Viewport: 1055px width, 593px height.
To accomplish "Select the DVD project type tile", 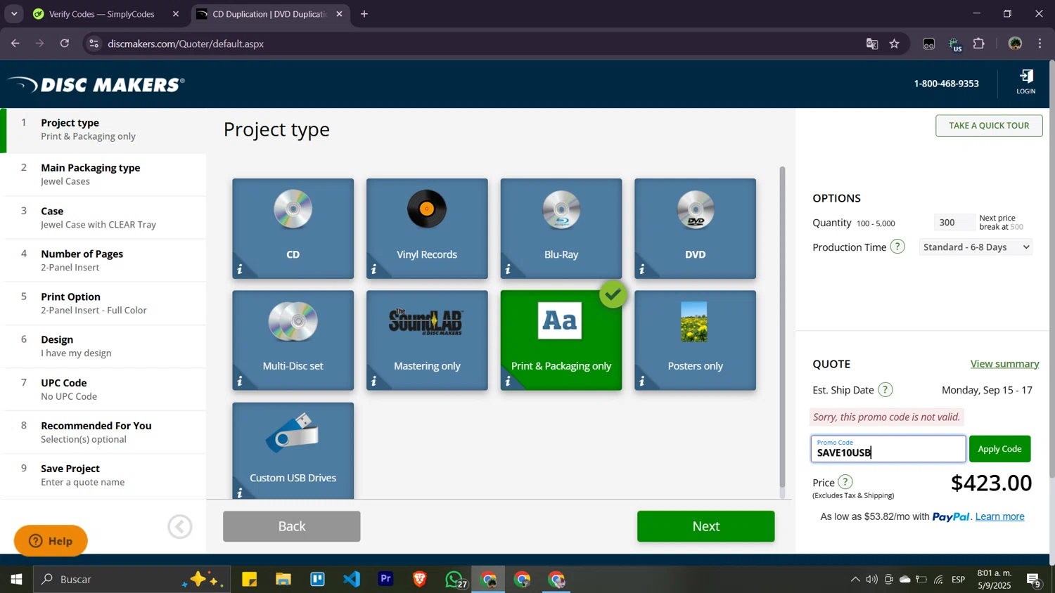I will (695, 228).
